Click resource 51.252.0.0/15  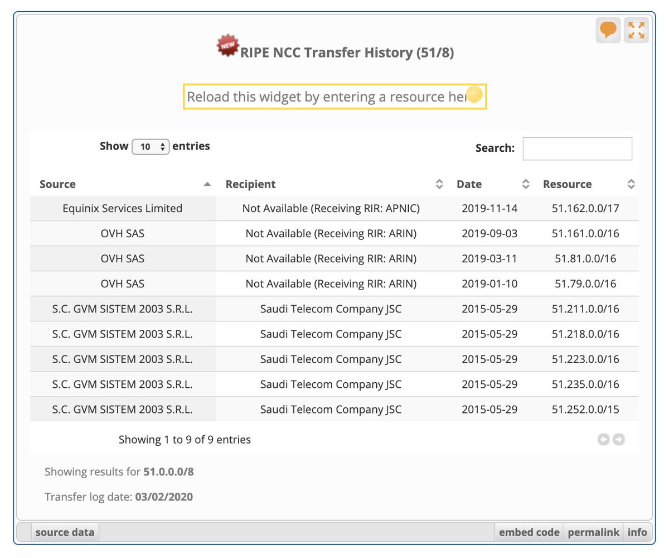[x=585, y=409]
